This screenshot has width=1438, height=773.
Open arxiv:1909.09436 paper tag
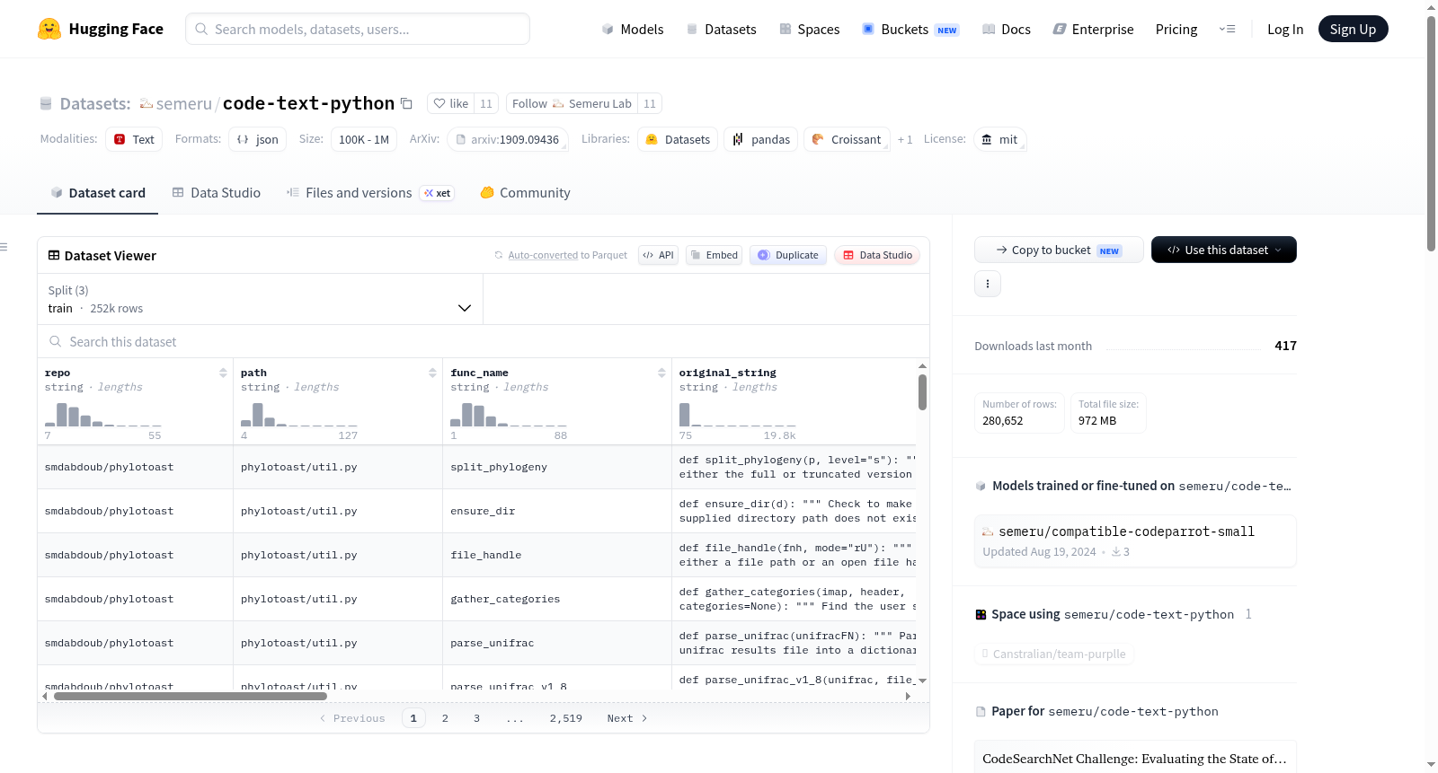click(507, 139)
